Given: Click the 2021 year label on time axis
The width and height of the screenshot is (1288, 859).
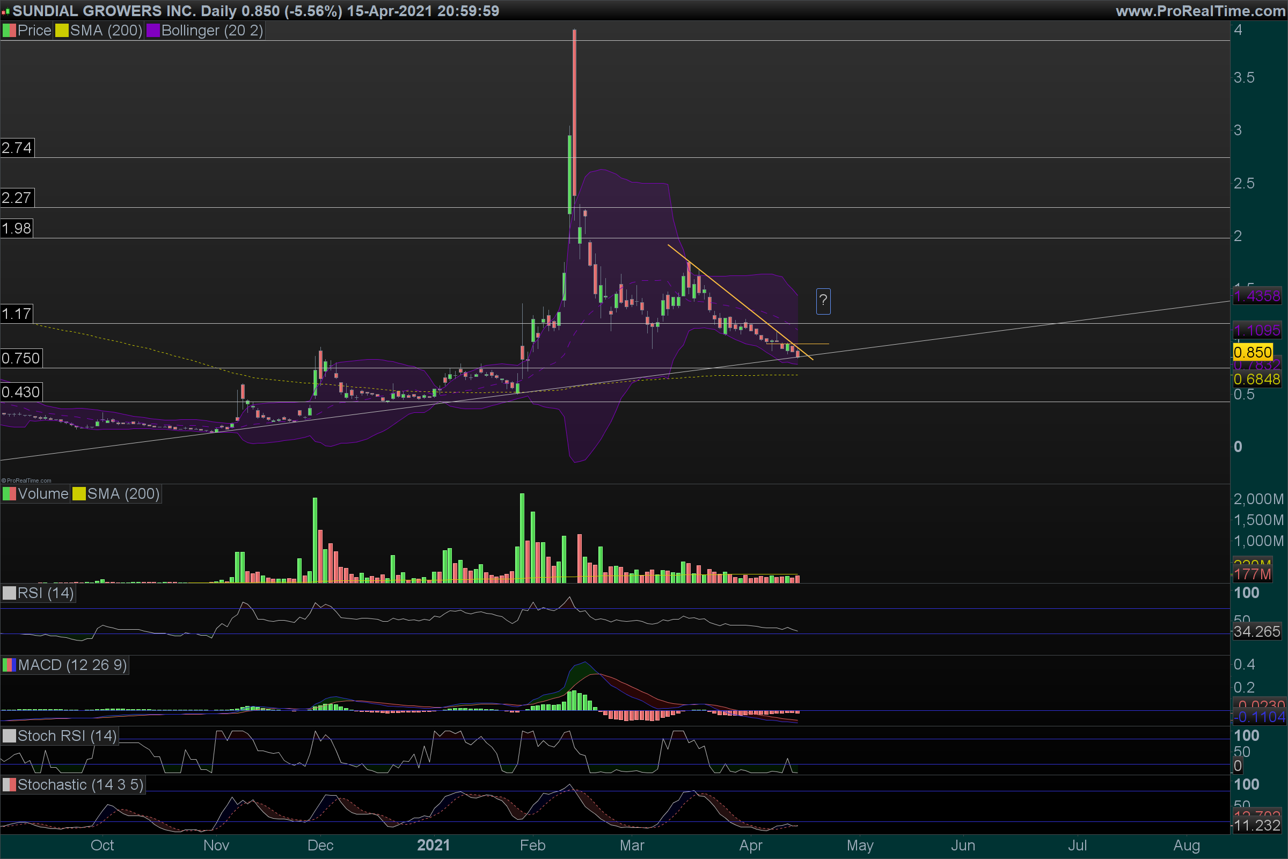Looking at the screenshot, I should (x=433, y=845).
